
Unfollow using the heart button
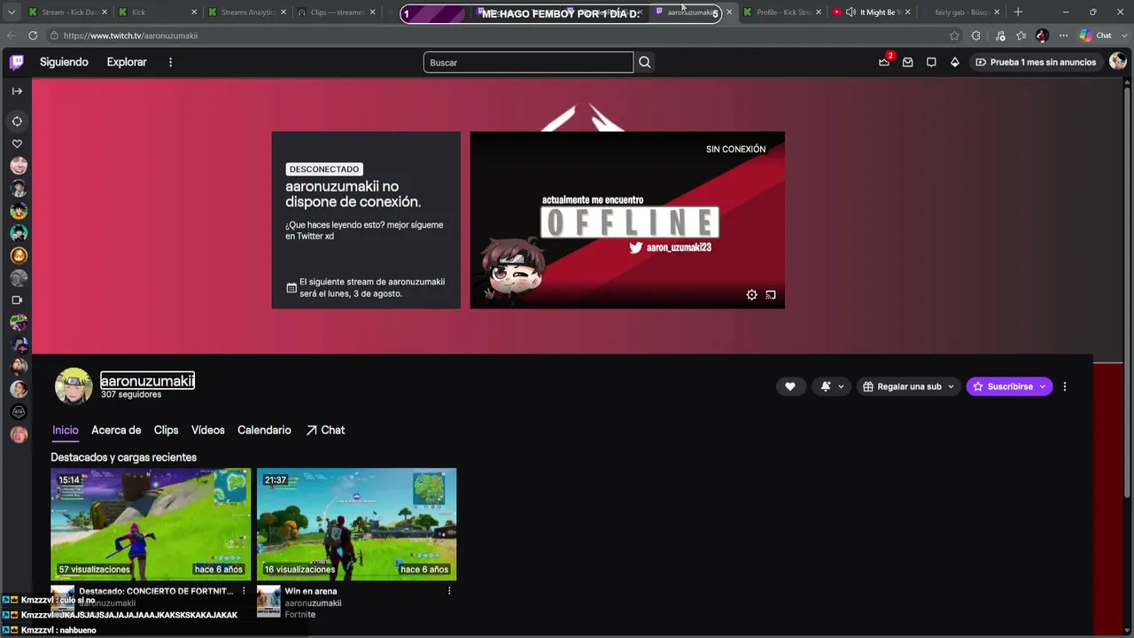[790, 386]
